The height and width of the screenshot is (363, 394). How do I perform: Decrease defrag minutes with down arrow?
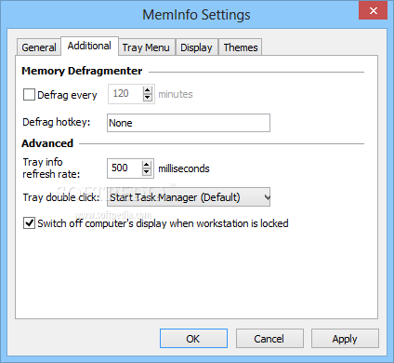tap(148, 98)
